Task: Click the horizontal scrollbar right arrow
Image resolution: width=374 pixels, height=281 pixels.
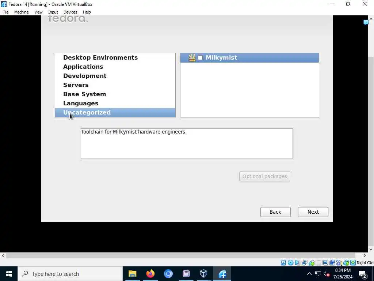Action: pos(365,255)
